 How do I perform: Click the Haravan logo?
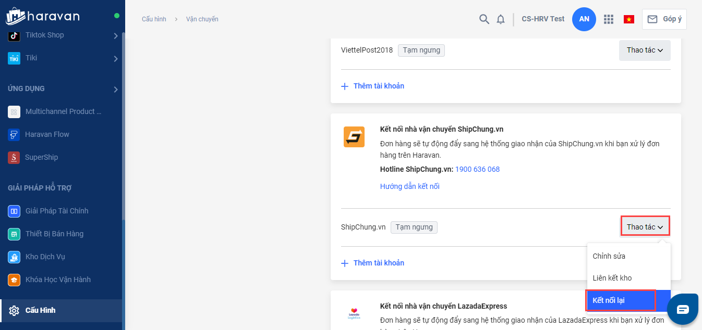[x=43, y=16]
